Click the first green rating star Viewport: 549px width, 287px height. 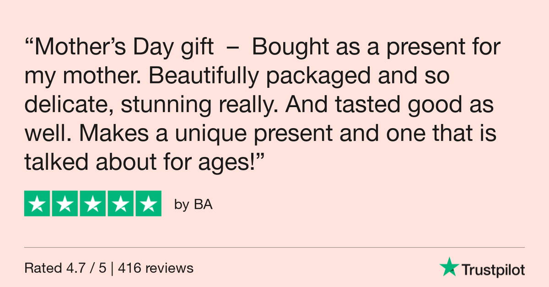pyautogui.click(x=37, y=204)
